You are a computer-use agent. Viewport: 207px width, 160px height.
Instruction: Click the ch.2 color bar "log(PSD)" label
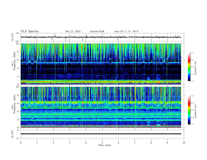pyautogui.click(x=196, y=111)
